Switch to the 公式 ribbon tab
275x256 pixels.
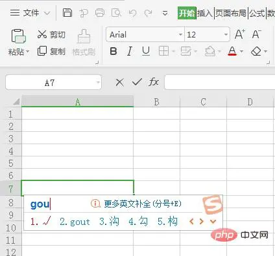pos(257,14)
